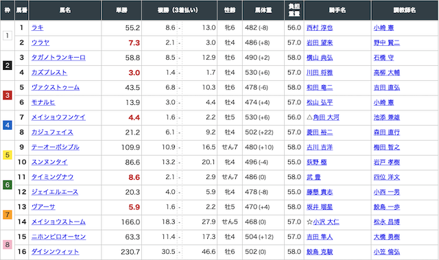
Task: Click jockey 坂井 瑠星 link
Action: pyautogui.click(x=320, y=206)
